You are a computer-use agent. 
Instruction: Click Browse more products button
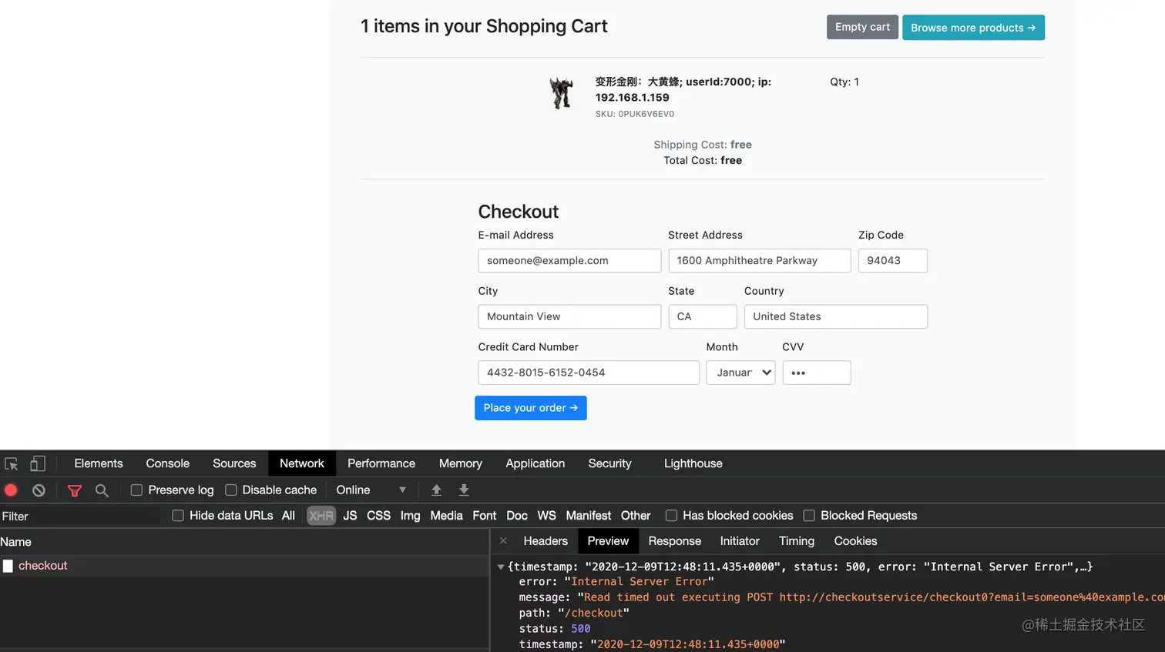[x=973, y=28]
